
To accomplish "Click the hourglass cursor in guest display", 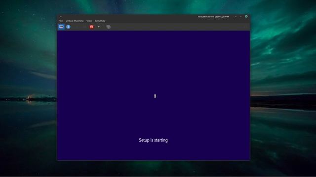I will 155,96.
